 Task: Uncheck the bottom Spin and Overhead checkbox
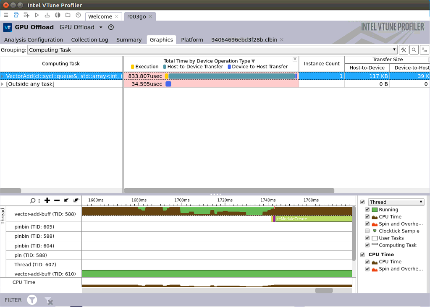pos(367,269)
